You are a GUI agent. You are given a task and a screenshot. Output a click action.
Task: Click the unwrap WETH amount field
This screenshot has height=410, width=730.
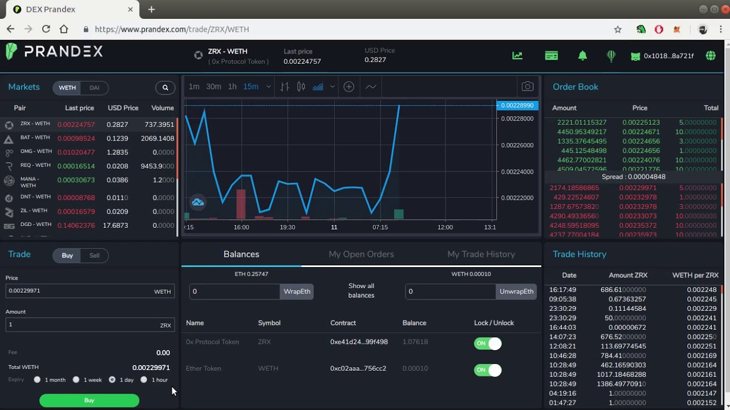tap(450, 292)
